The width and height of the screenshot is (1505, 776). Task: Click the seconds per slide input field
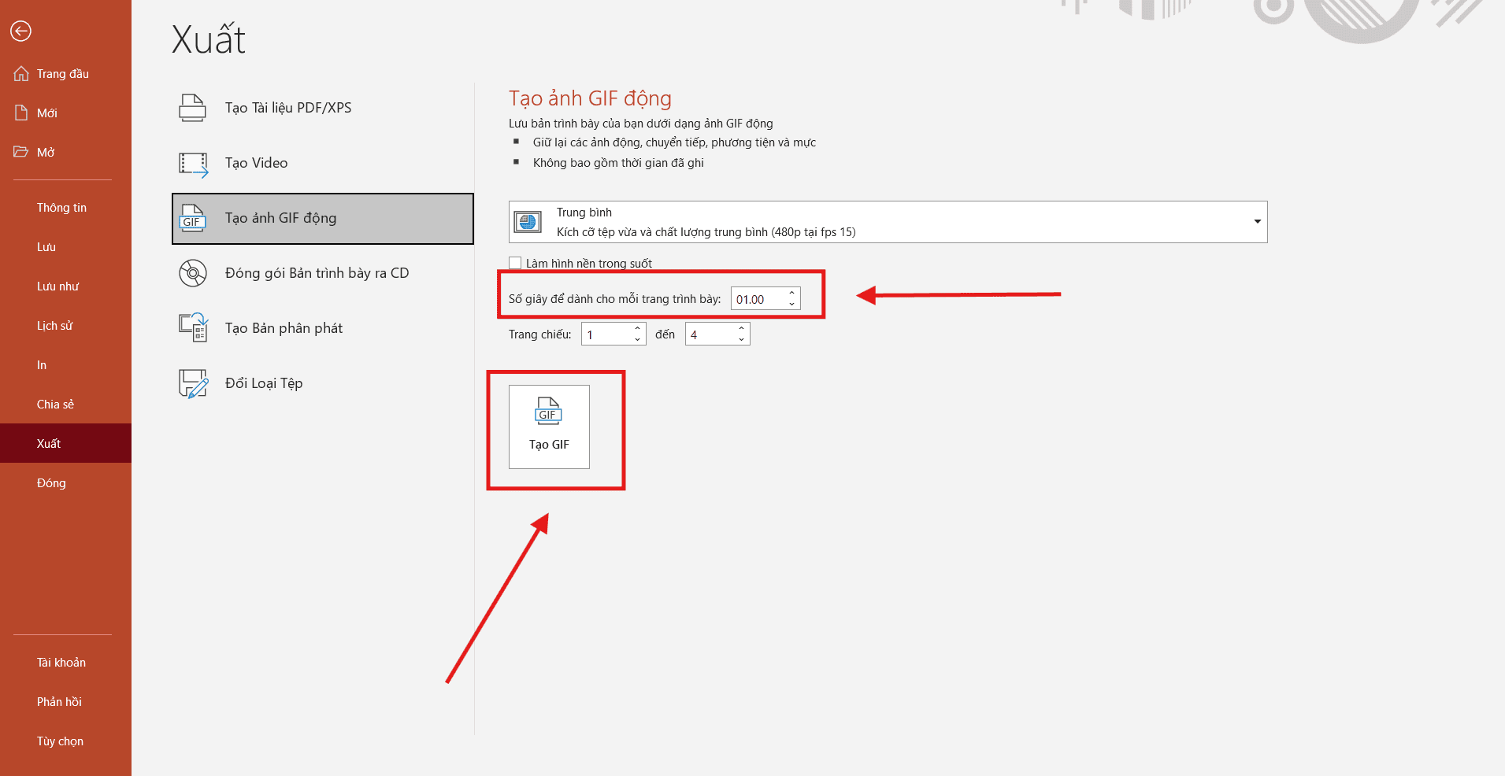click(x=758, y=299)
